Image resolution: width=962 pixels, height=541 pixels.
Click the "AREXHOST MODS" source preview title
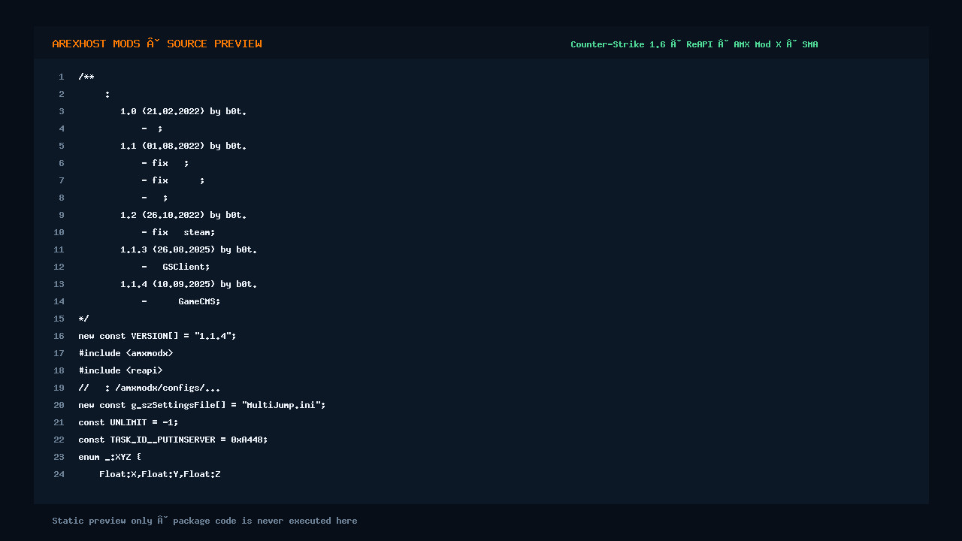pos(157,44)
